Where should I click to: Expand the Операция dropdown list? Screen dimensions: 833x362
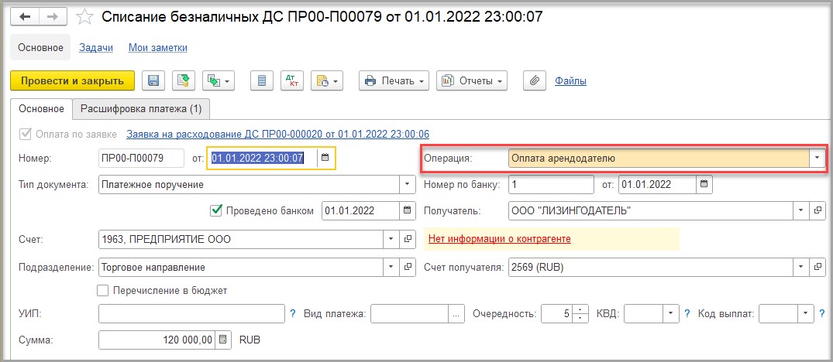(817, 158)
